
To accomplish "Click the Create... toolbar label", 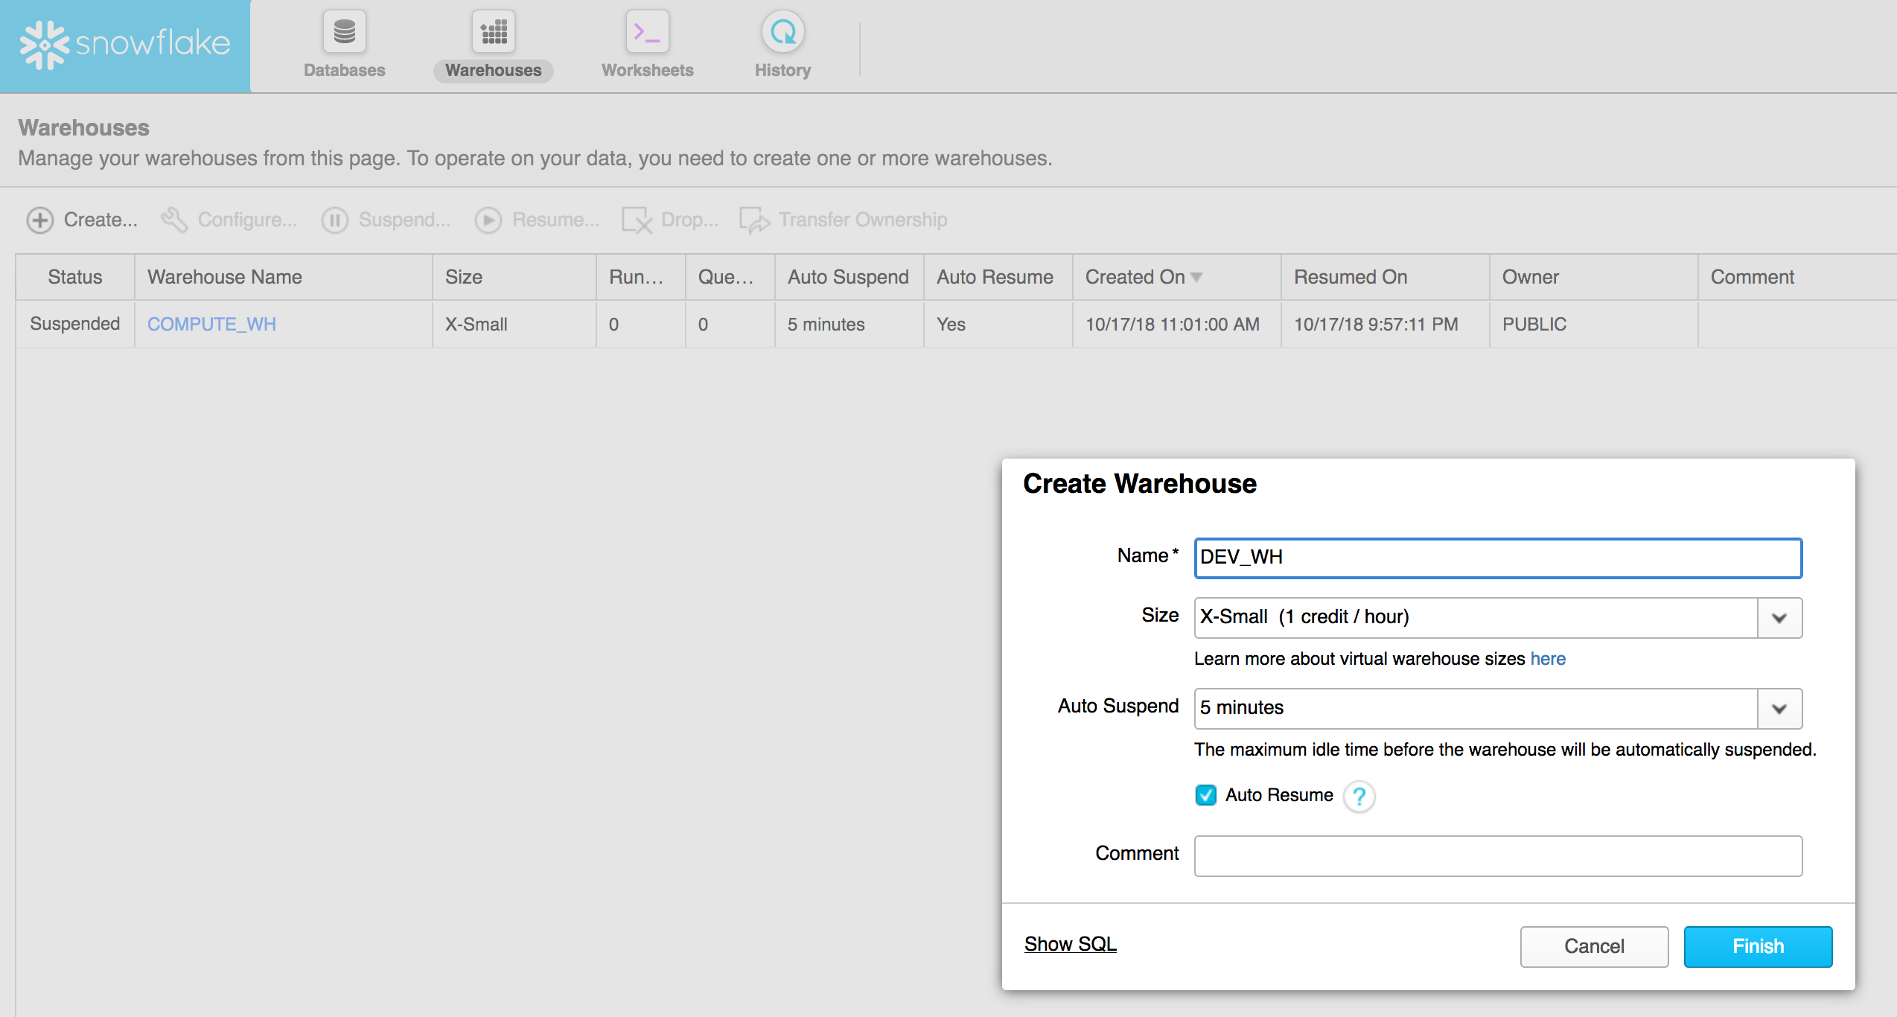I will click(x=101, y=220).
